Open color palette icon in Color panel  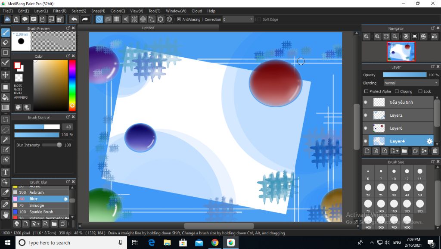click(18, 107)
